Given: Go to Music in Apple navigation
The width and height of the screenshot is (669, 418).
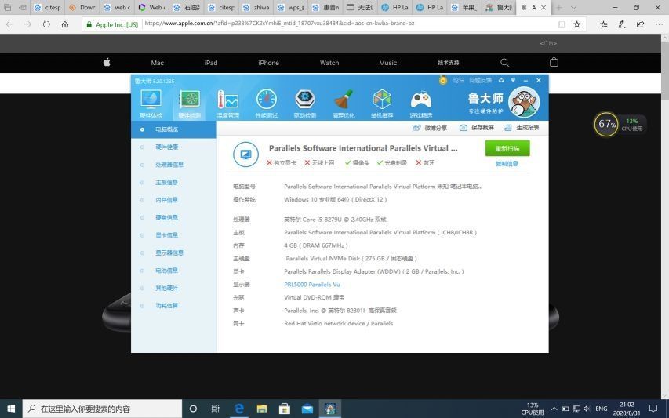Looking at the screenshot, I should click(x=388, y=63).
